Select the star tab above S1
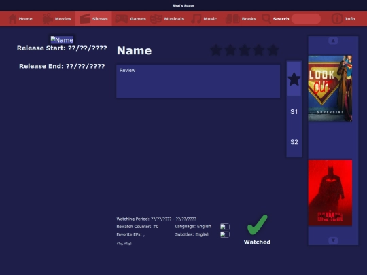The image size is (367, 275). 294,79
